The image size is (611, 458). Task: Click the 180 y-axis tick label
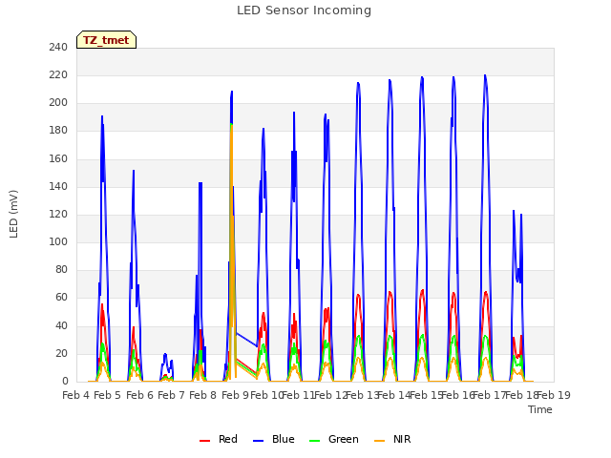click(x=58, y=131)
